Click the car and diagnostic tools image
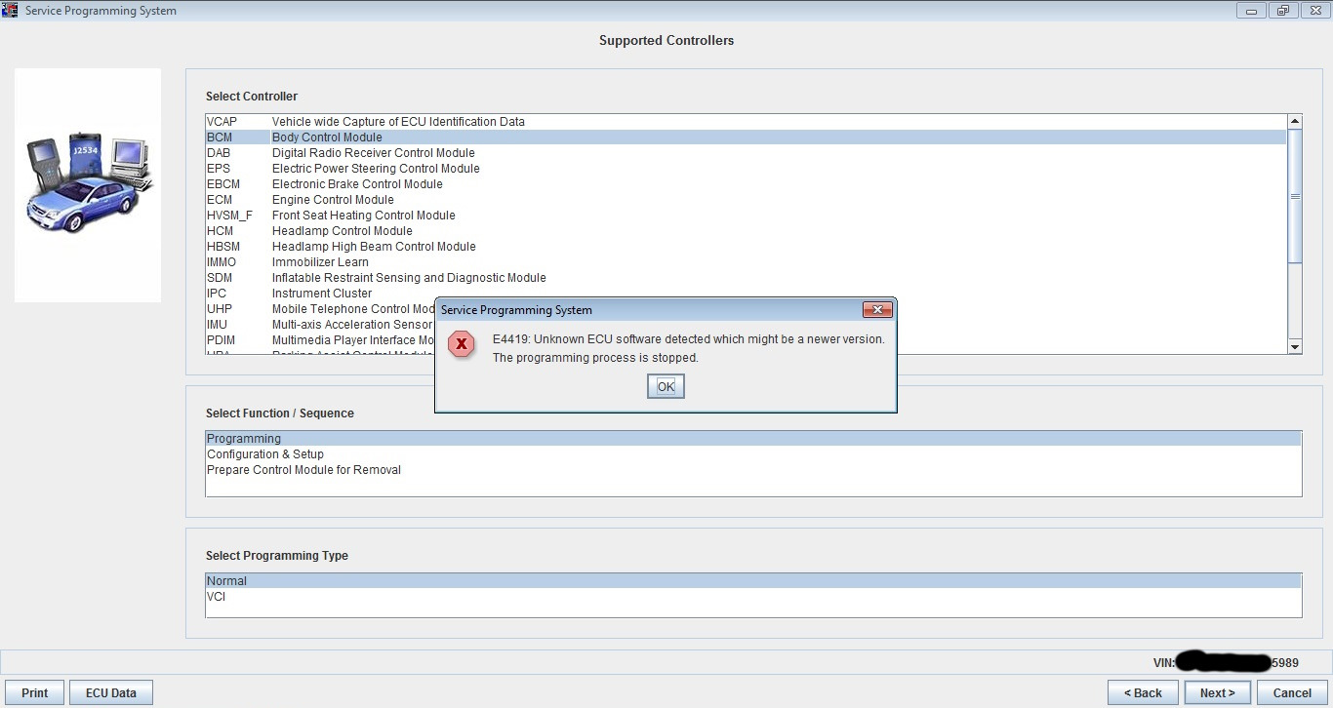Image resolution: width=1333 pixels, height=708 pixels. pos(88,184)
